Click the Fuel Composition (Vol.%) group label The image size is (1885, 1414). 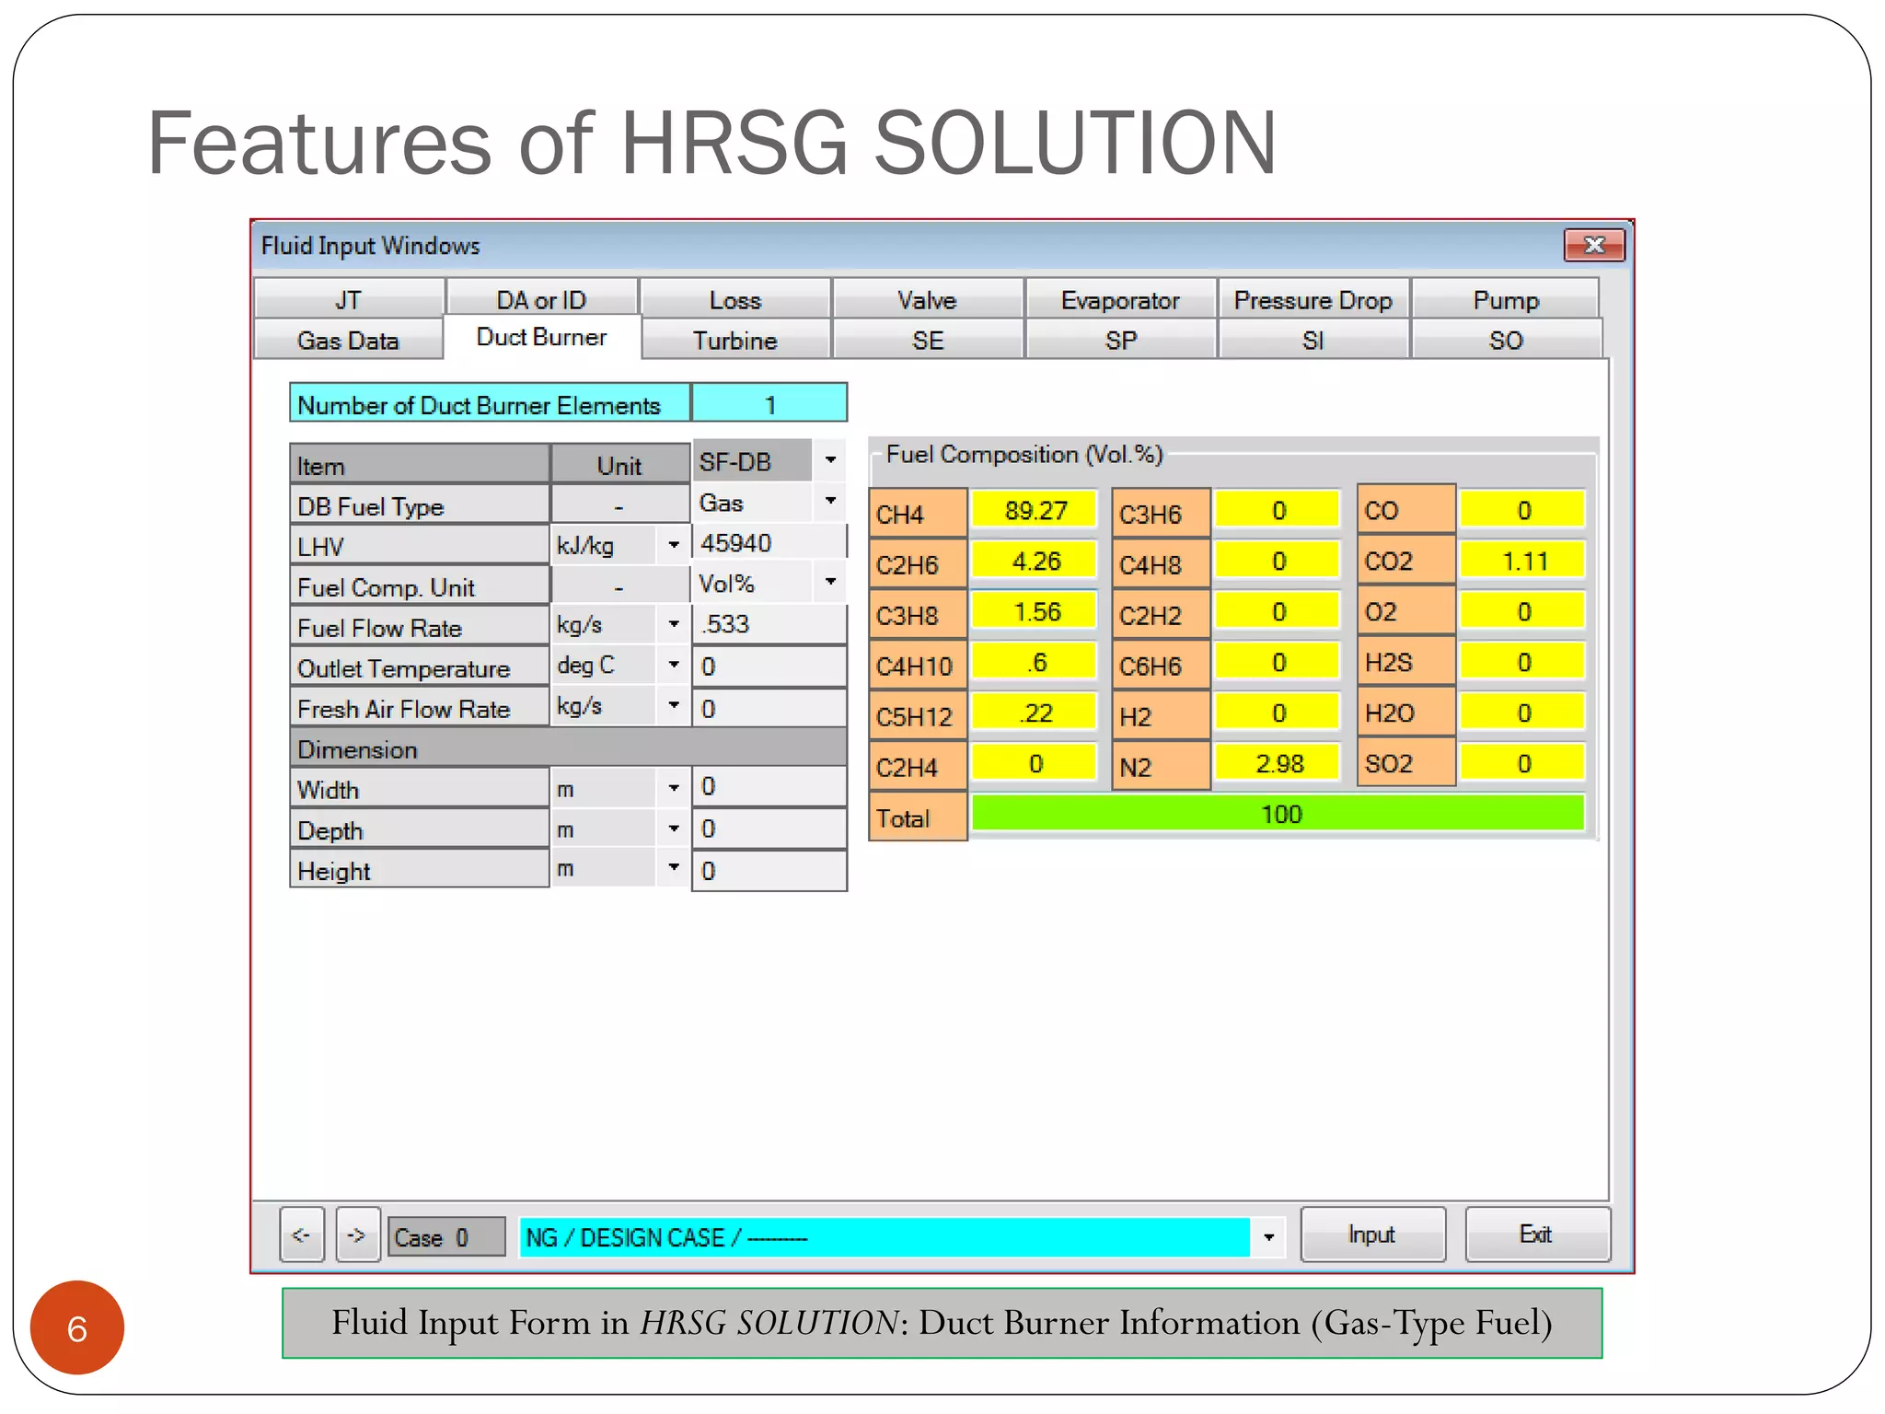point(1024,454)
